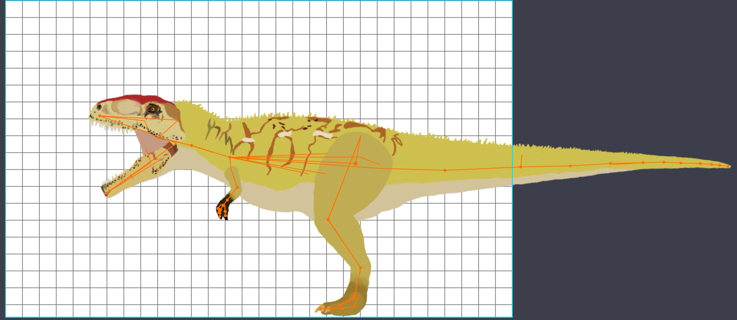
Task: Select the large hip bone joint
Action: click(355, 163)
